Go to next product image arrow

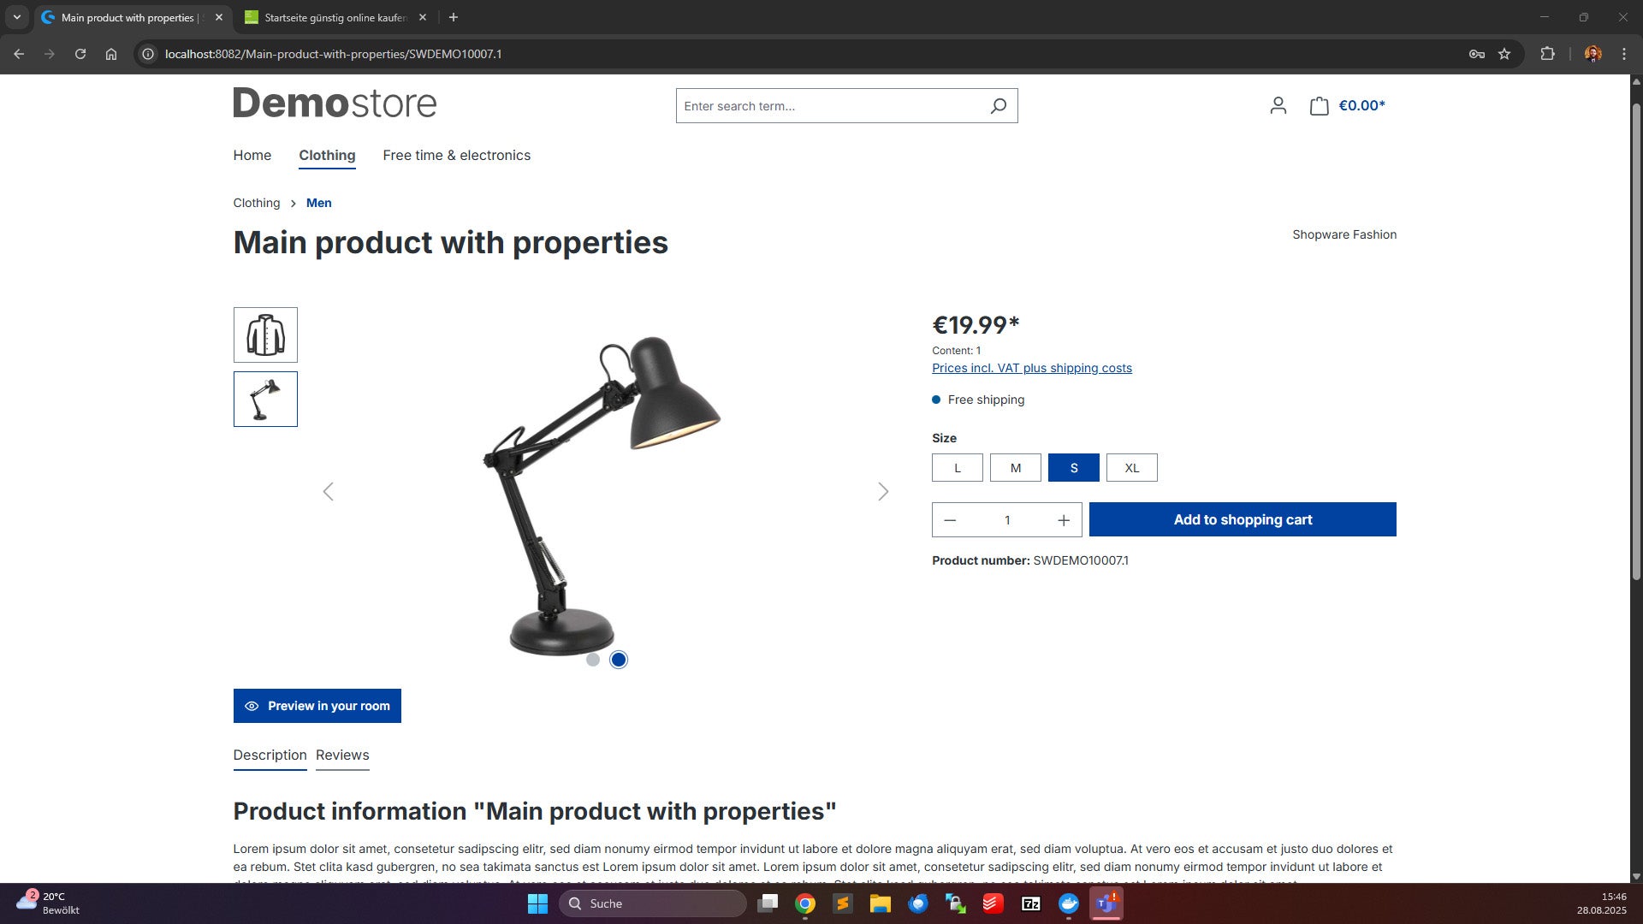[883, 491]
